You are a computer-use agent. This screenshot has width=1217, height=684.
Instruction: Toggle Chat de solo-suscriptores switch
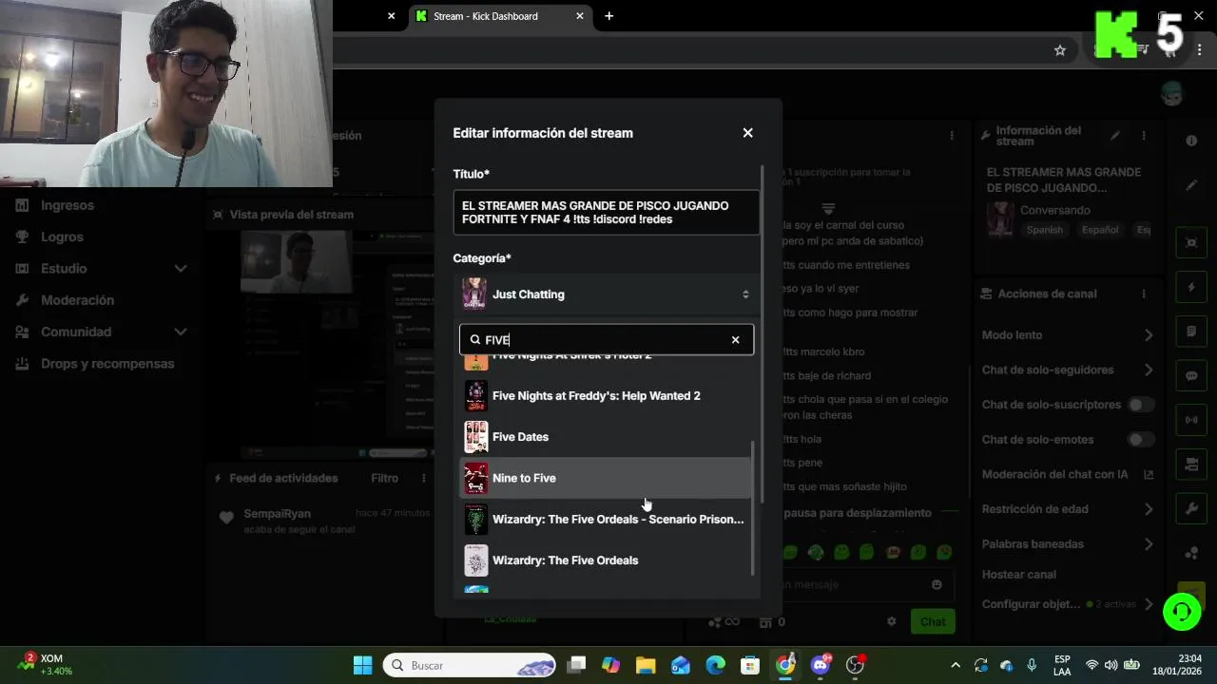[1140, 405]
